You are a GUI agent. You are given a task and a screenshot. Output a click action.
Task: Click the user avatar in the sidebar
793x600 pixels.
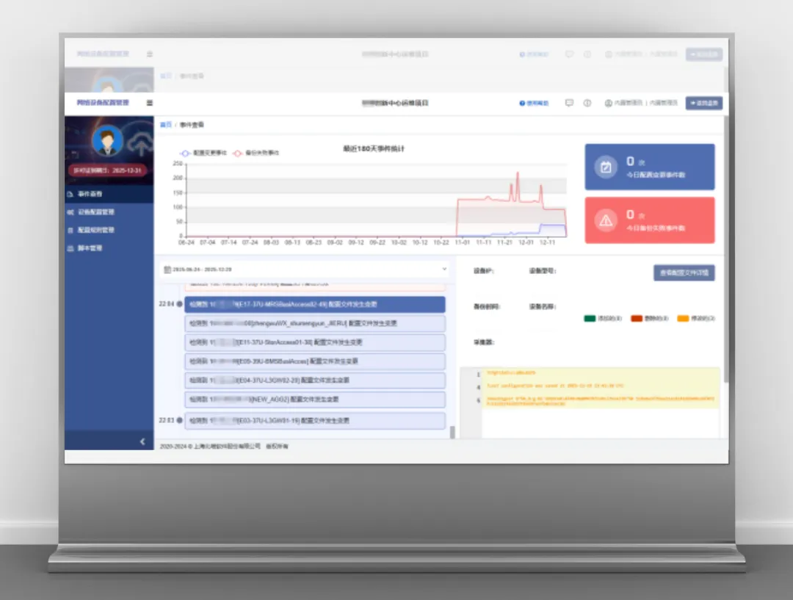107,140
